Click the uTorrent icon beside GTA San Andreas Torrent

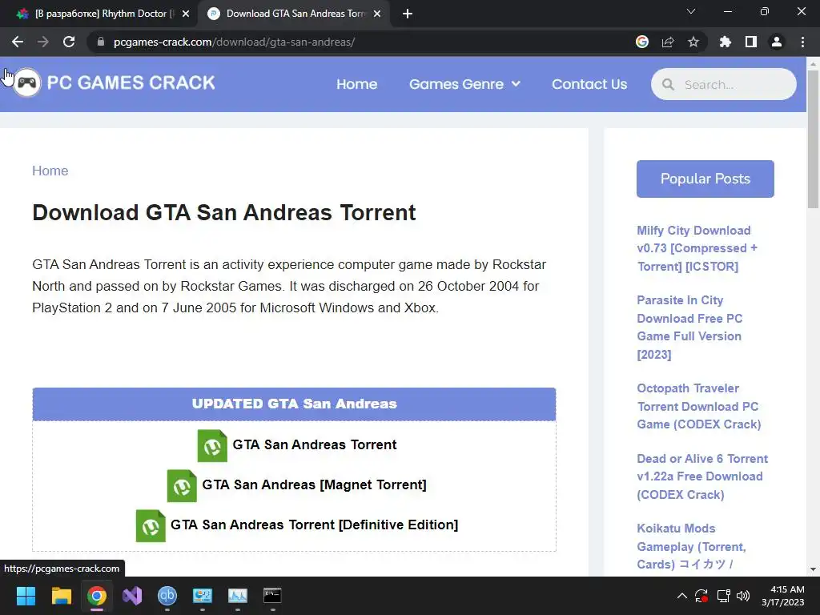[x=212, y=445]
